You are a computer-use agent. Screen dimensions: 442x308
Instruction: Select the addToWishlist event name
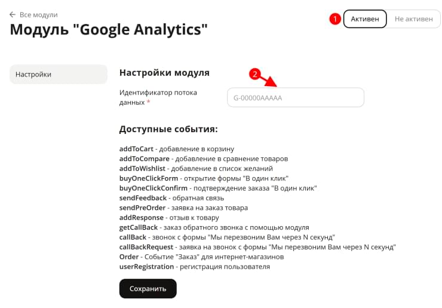click(x=142, y=169)
